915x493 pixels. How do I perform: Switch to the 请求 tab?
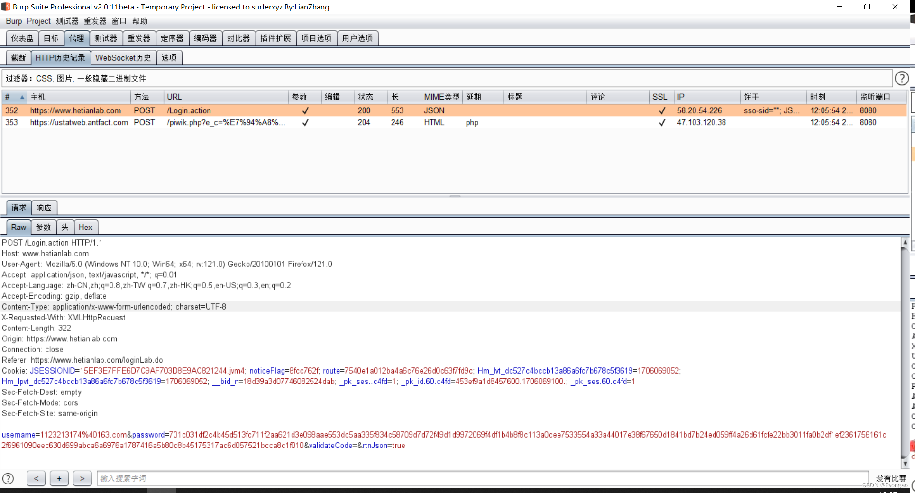[19, 208]
